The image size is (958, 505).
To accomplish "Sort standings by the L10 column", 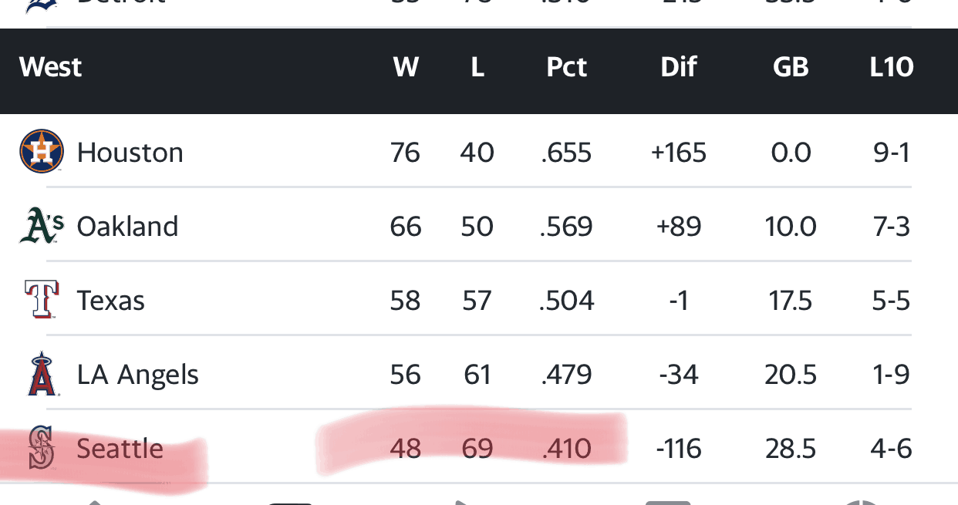I will point(892,67).
